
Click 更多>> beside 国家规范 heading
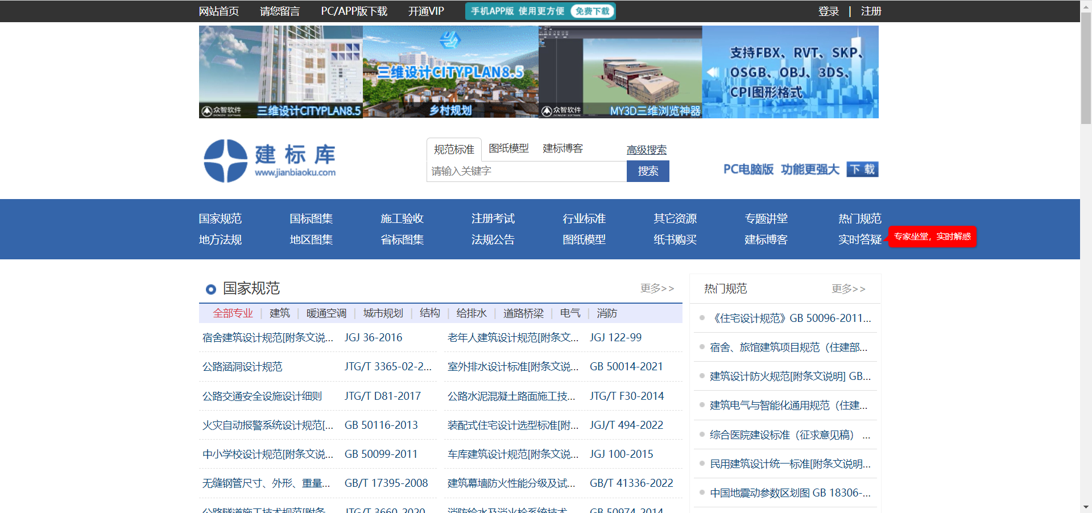click(x=657, y=288)
